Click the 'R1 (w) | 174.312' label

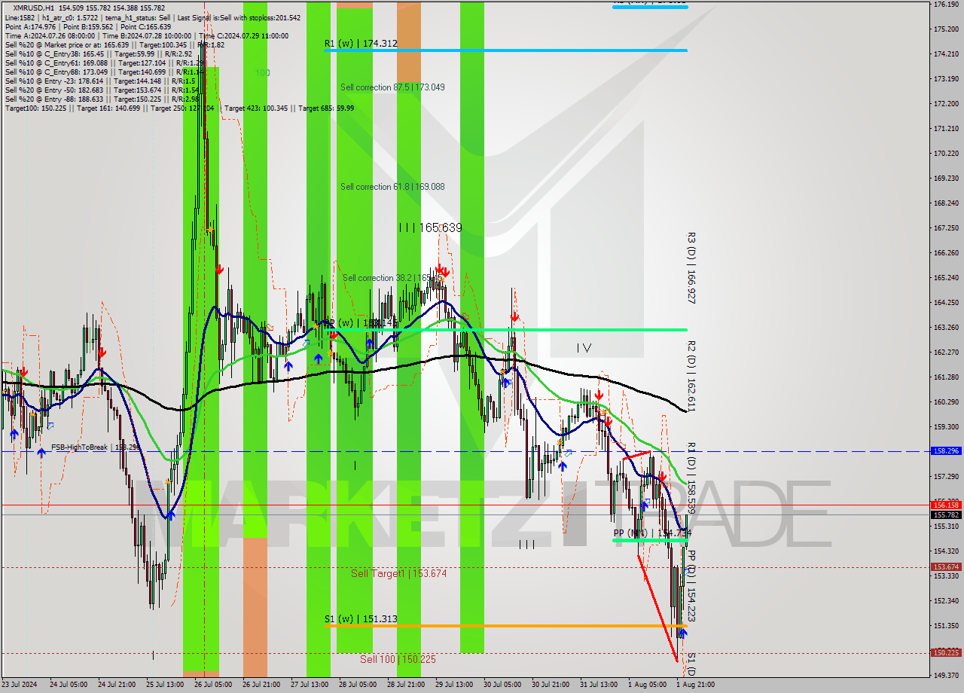point(361,44)
